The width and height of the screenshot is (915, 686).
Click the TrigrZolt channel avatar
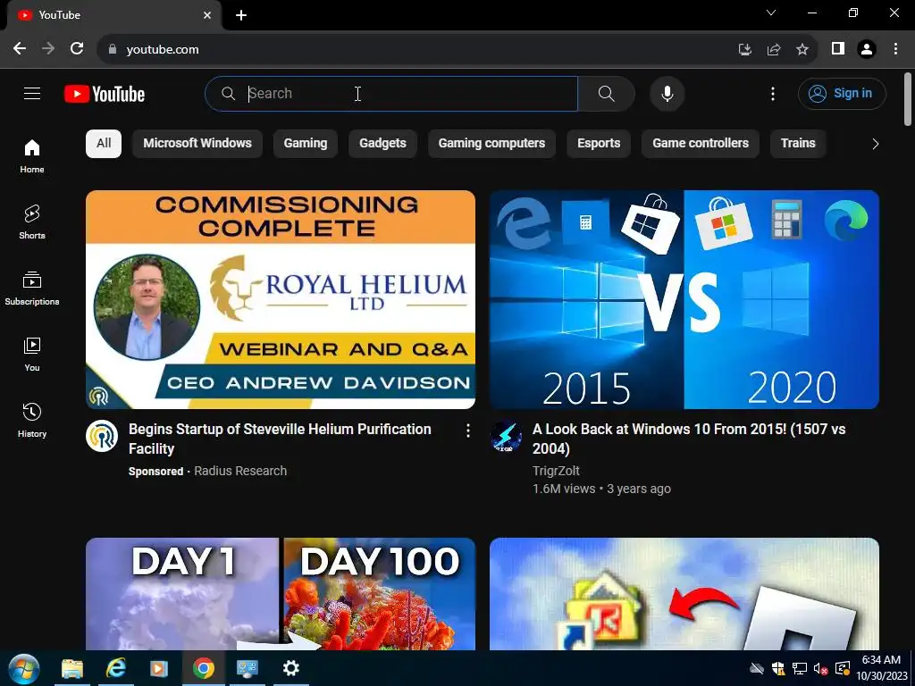pyautogui.click(x=506, y=436)
